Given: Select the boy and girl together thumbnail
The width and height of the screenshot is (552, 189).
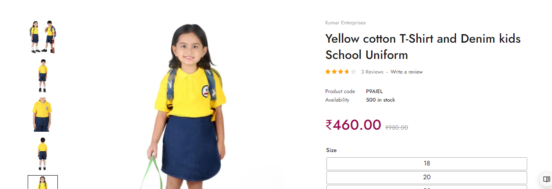Looking at the screenshot, I should [x=43, y=37].
